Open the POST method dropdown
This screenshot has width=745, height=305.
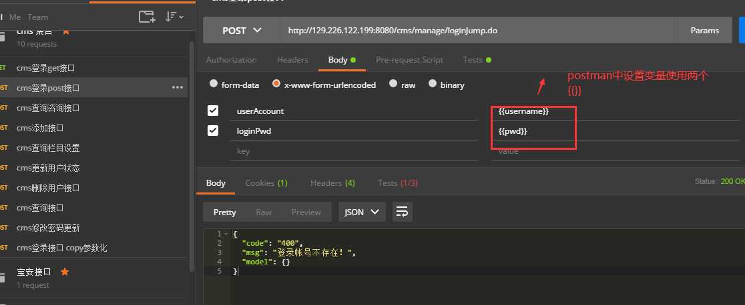point(242,31)
